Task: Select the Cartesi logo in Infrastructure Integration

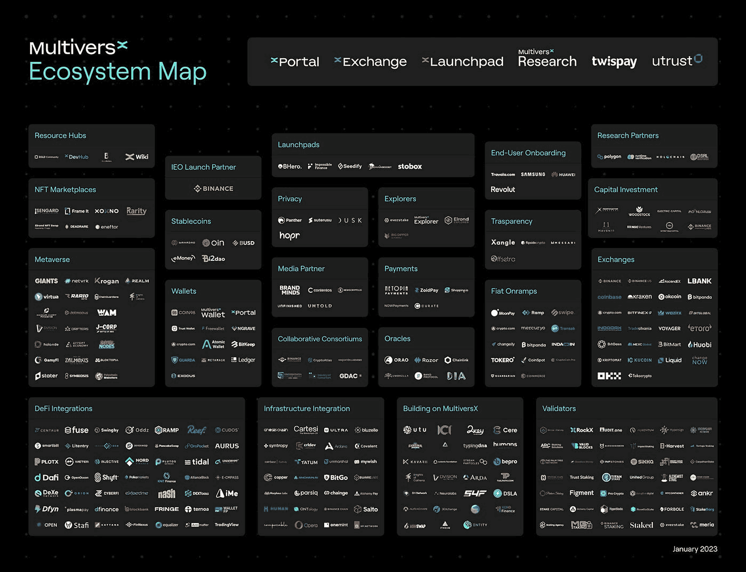Action: coord(305,429)
